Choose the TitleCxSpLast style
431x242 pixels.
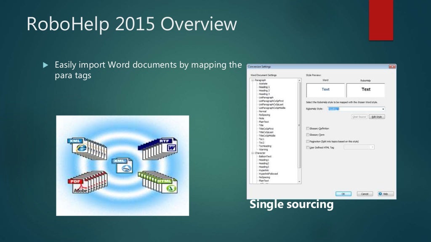click(x=266, y=132)
